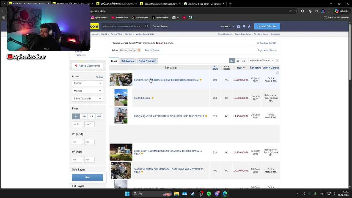Screen dimensions: 352x198
Task: Select the Tümü listings tab
Action: point(114,61)
